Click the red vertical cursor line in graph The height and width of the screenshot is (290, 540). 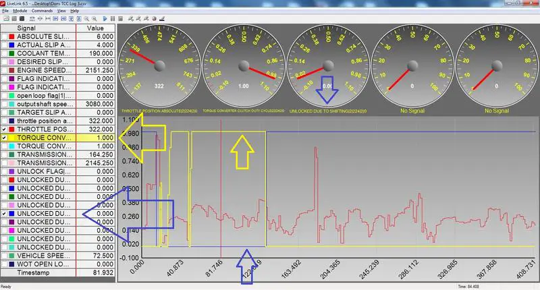(221, 189)
